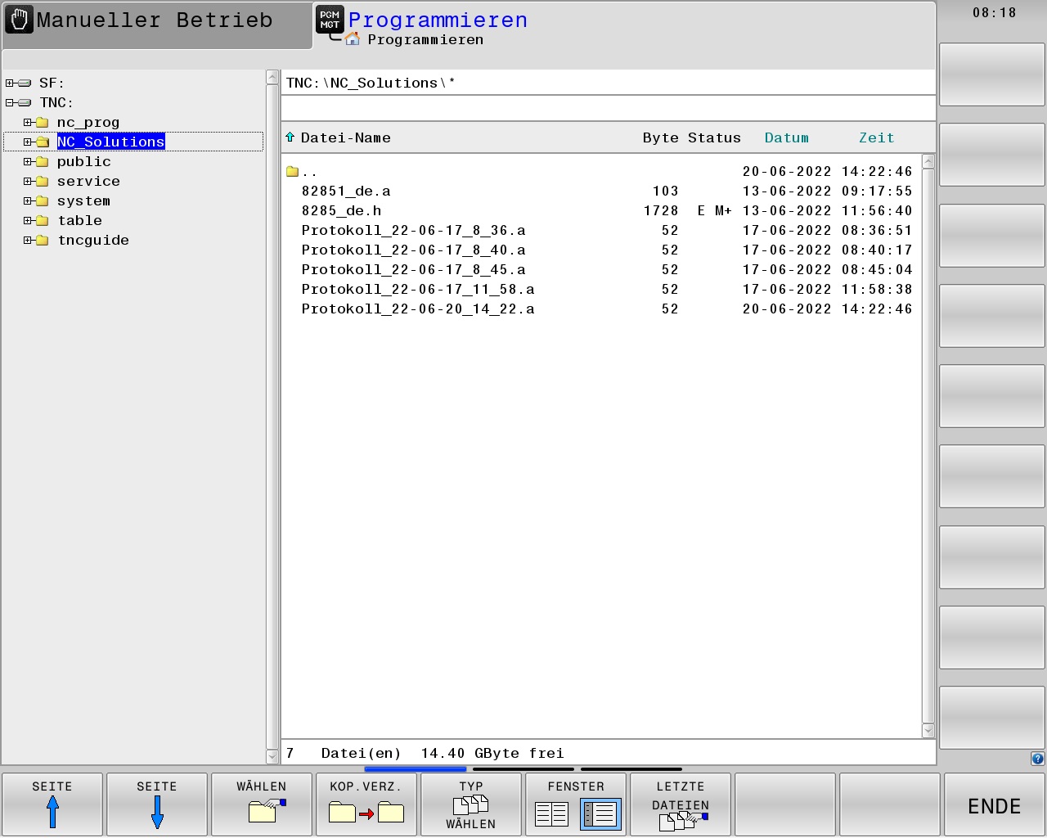Screen dimensions: 1047x838
Task: Expand the system folder node
Action: pos(28,200)
